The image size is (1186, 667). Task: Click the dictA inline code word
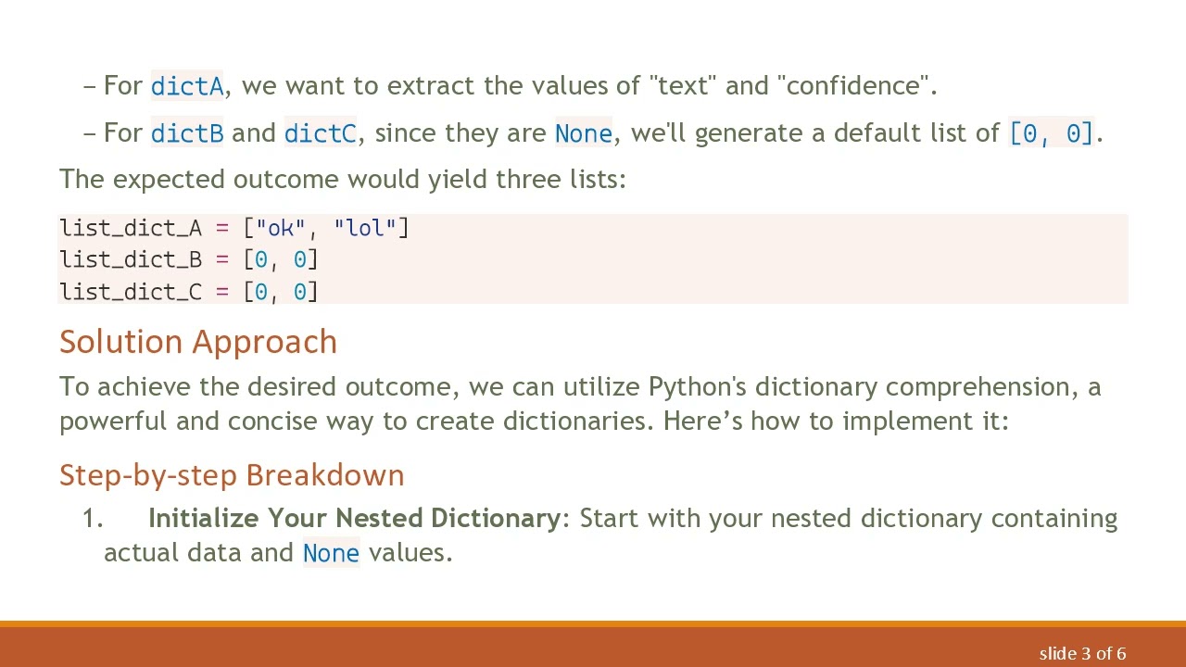click(x=187, y=86)
